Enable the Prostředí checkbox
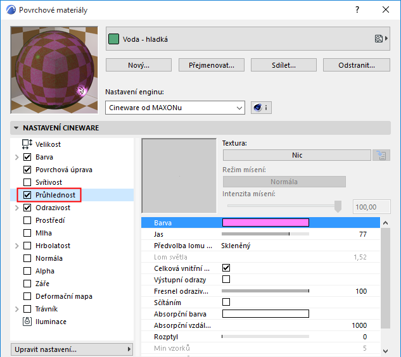401x357 pixels. pos(27,220)
